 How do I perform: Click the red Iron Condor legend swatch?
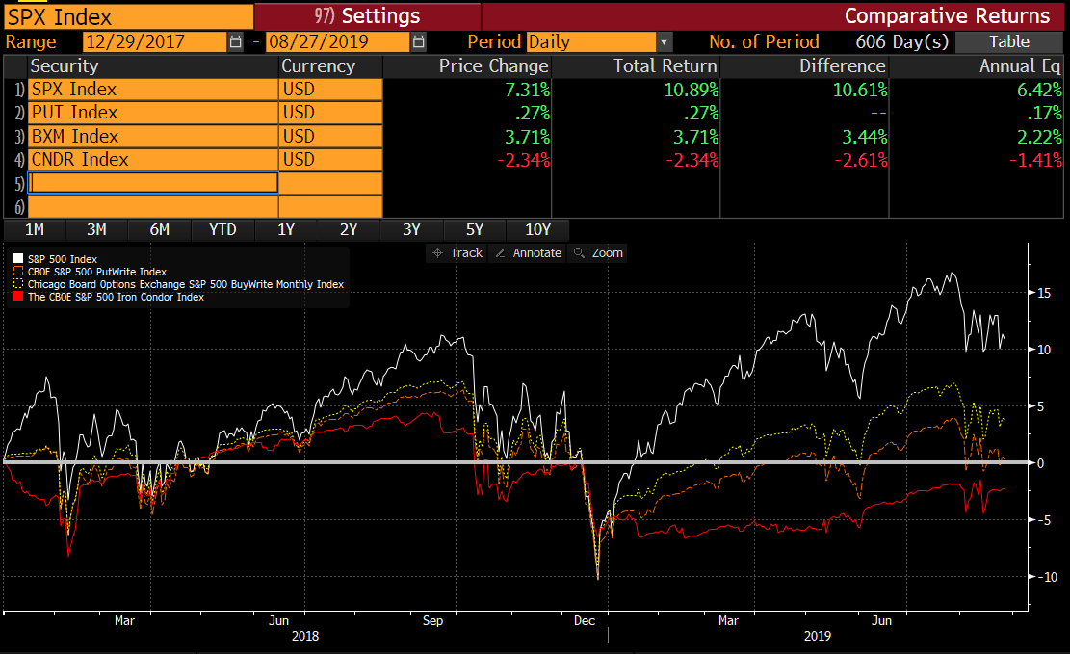click(18, 298)
